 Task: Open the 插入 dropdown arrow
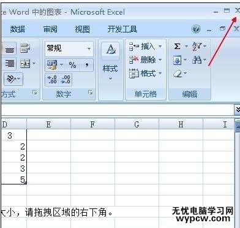pos(160,47)
